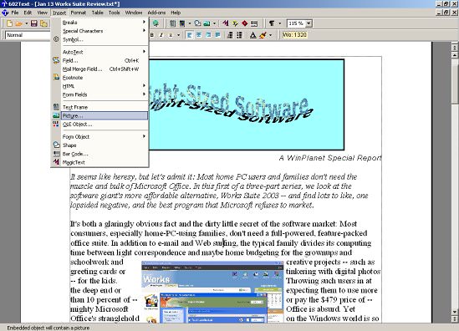The height and width of the screenshot is (331, 459).
Task: Click the numbered list icon
Action: pos(230,35)
